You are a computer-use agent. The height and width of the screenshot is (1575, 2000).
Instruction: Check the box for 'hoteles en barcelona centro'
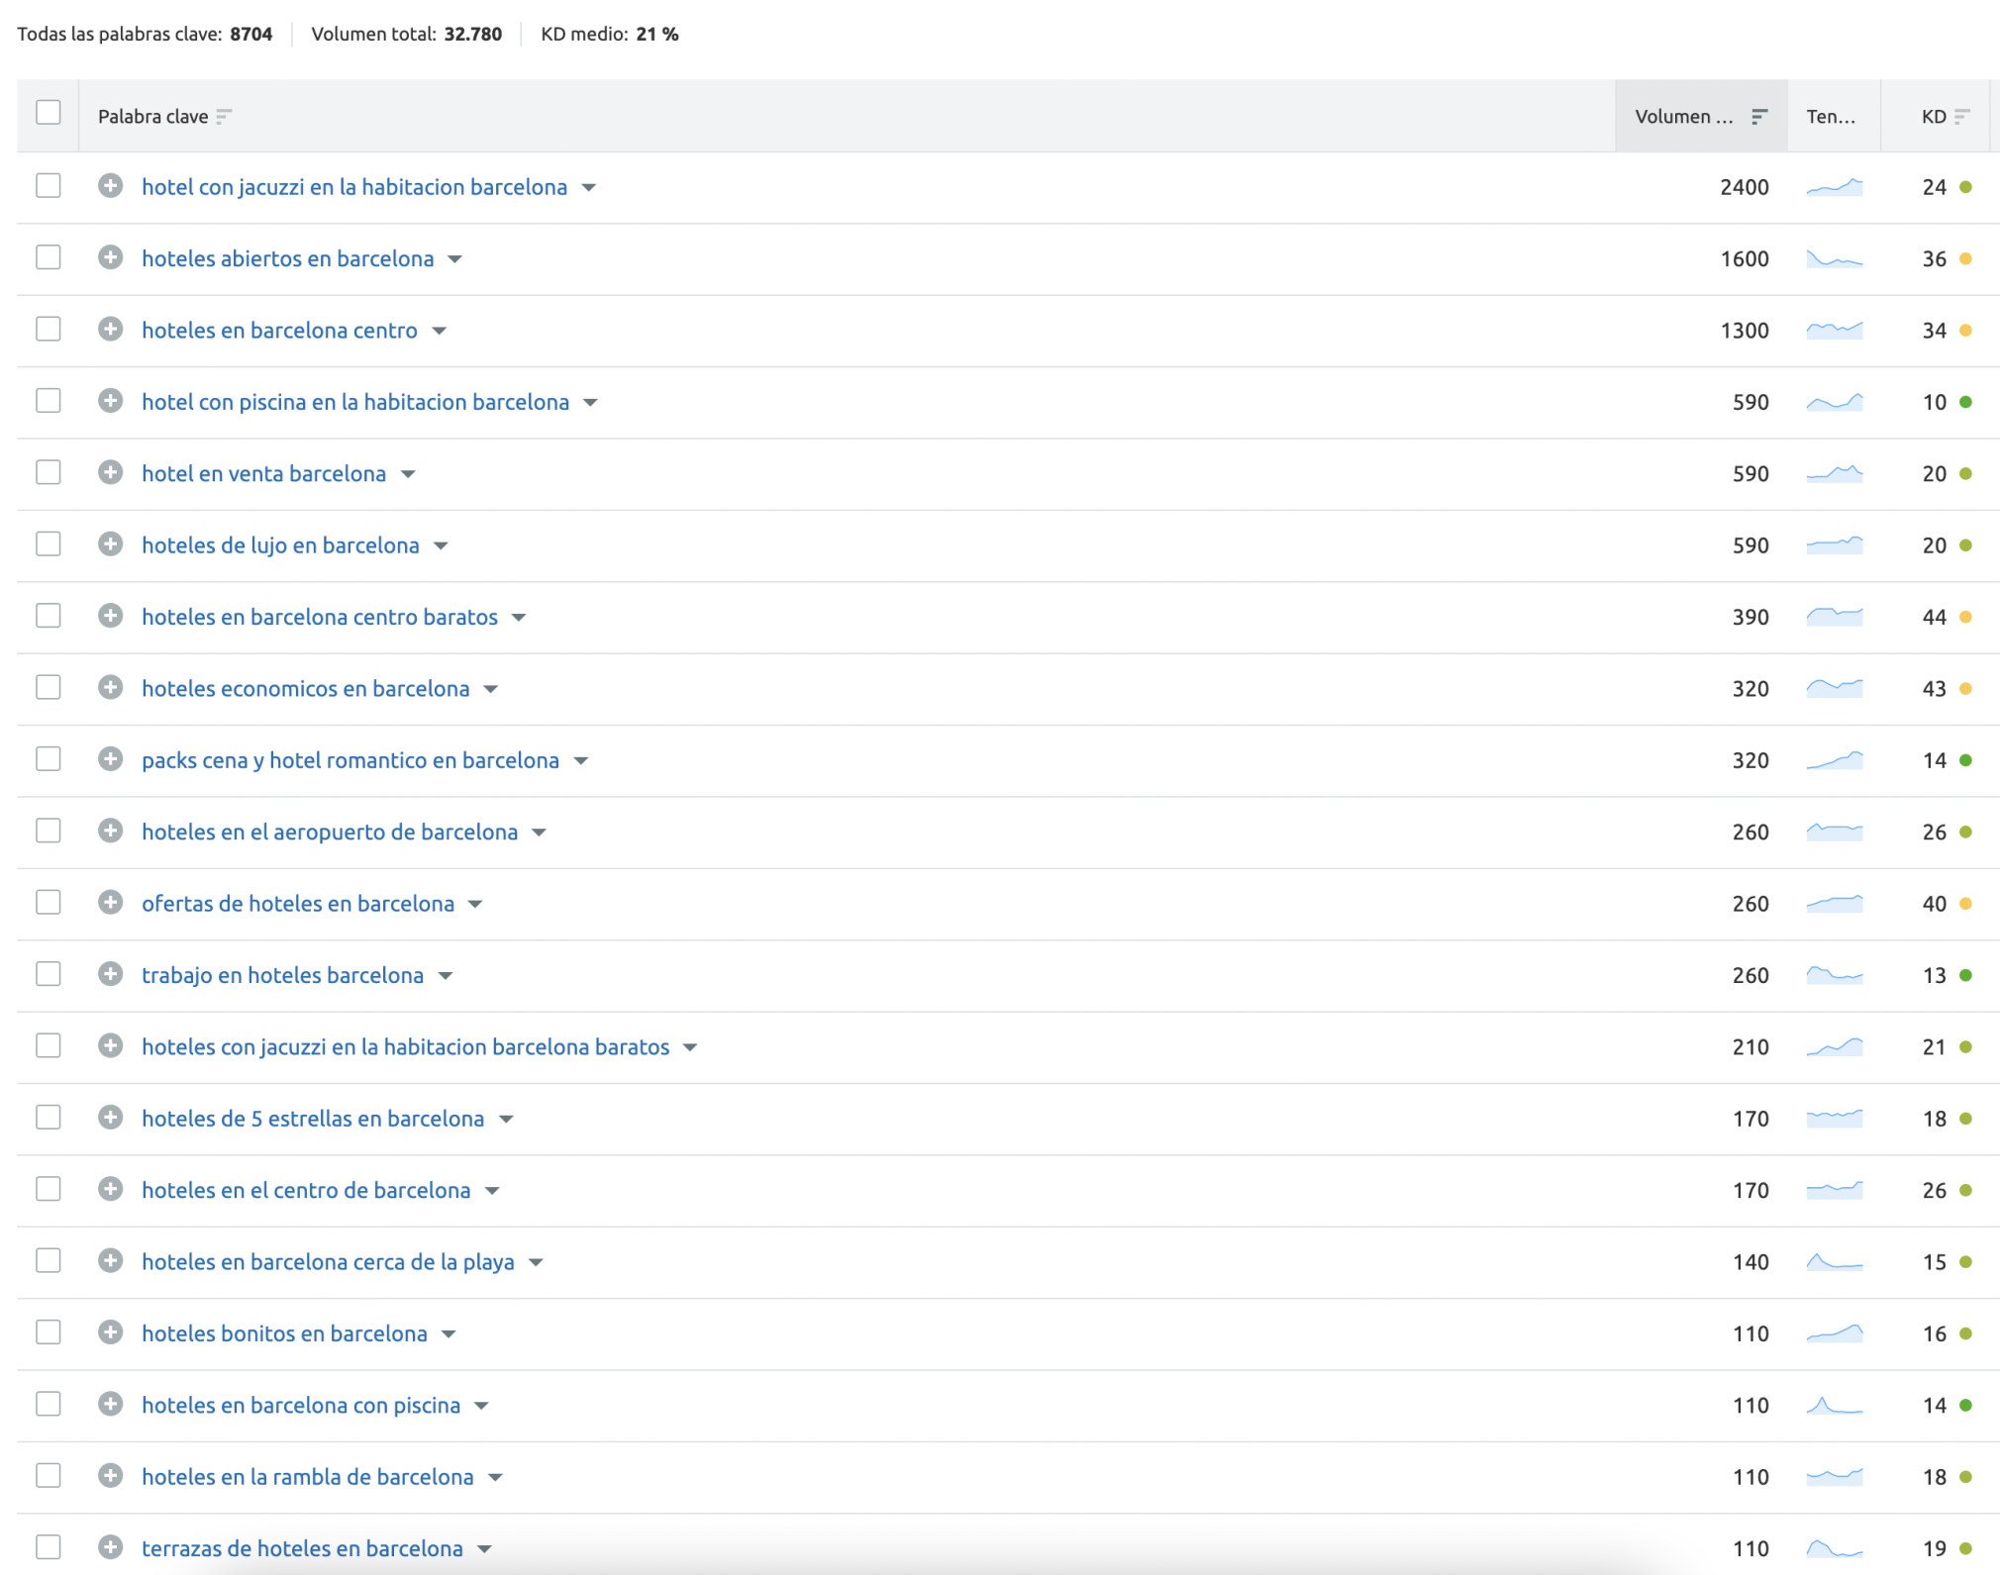[x=49, y=329]
